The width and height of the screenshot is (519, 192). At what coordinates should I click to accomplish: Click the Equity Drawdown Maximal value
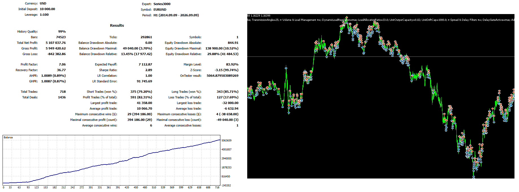(x=222, y=48)
